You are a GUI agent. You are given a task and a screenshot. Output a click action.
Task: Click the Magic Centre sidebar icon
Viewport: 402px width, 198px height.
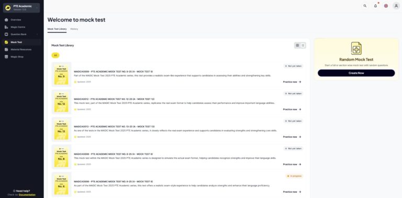pos(6,27)
